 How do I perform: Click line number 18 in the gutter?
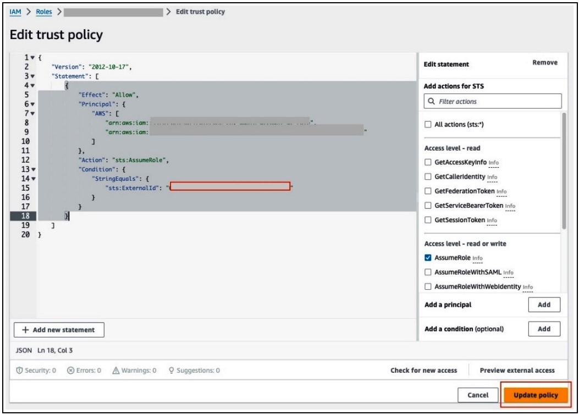point(25,216)
